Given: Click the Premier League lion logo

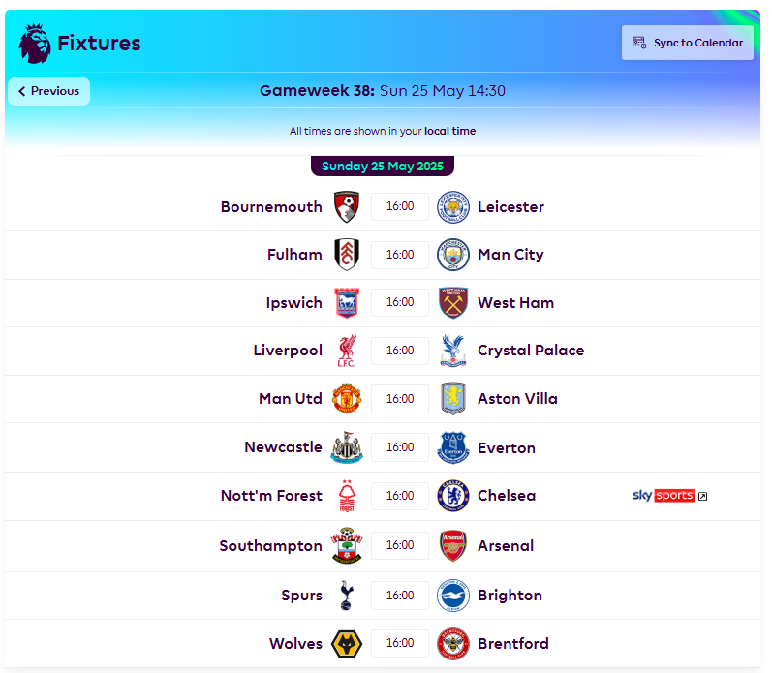Looking at the screenshot, I should [35, 44].
